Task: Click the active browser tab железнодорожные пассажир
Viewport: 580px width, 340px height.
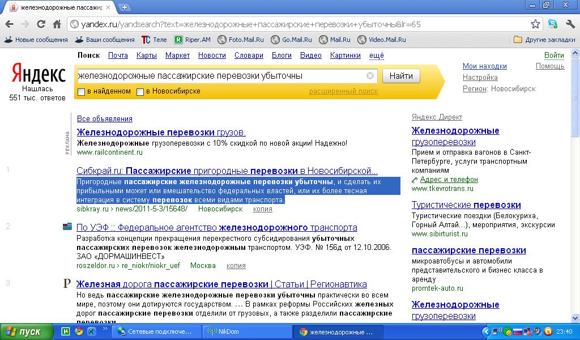Action: coord(61,7)
